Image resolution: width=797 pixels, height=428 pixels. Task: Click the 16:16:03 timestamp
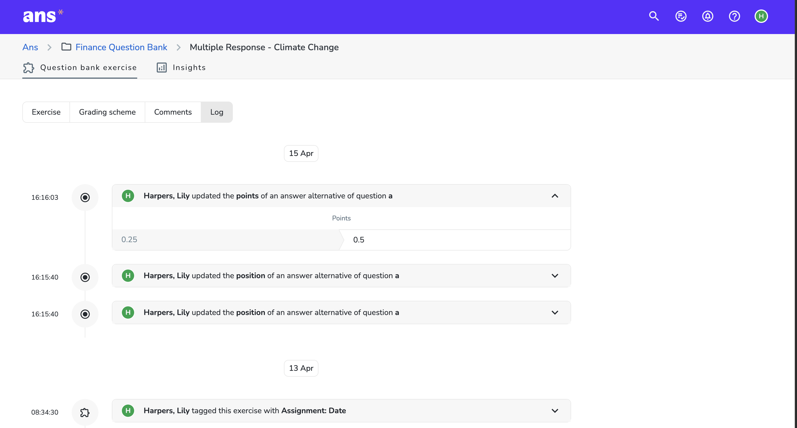(45, 198)
